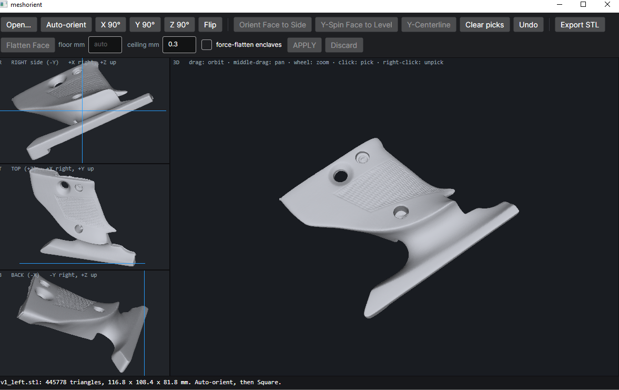This screenshot has height=390, width=619.
Task: Click the 'force-flatten enclaves' label
Action: [249, 45]
